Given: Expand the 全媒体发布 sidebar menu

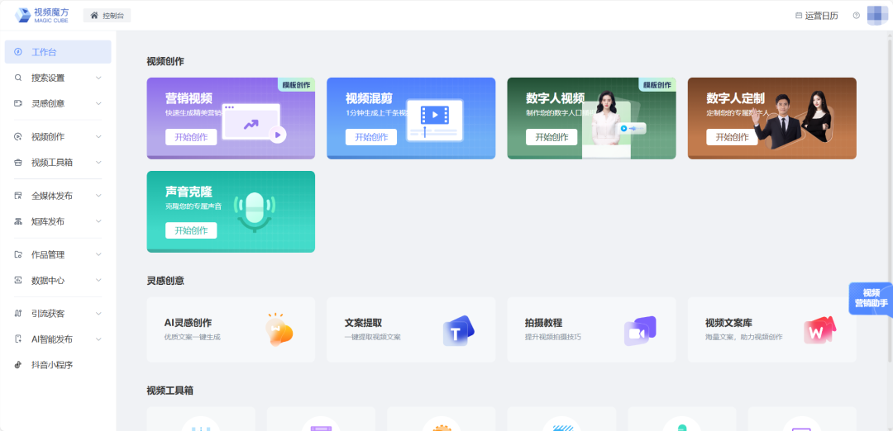Looking at the screenshot, I should 98,197.
